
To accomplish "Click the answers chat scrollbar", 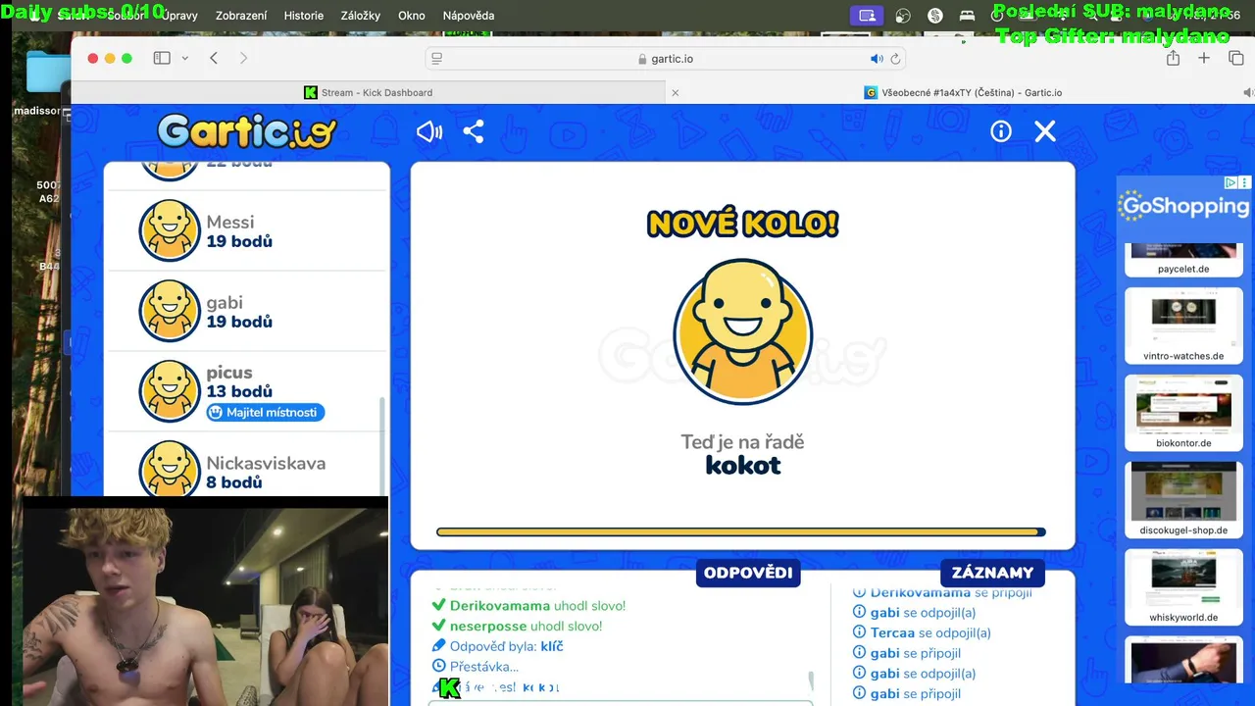I will 811,681.
